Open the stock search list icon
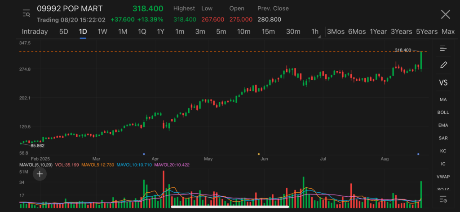This screenshot has width=460, height=212. (27, 13)
